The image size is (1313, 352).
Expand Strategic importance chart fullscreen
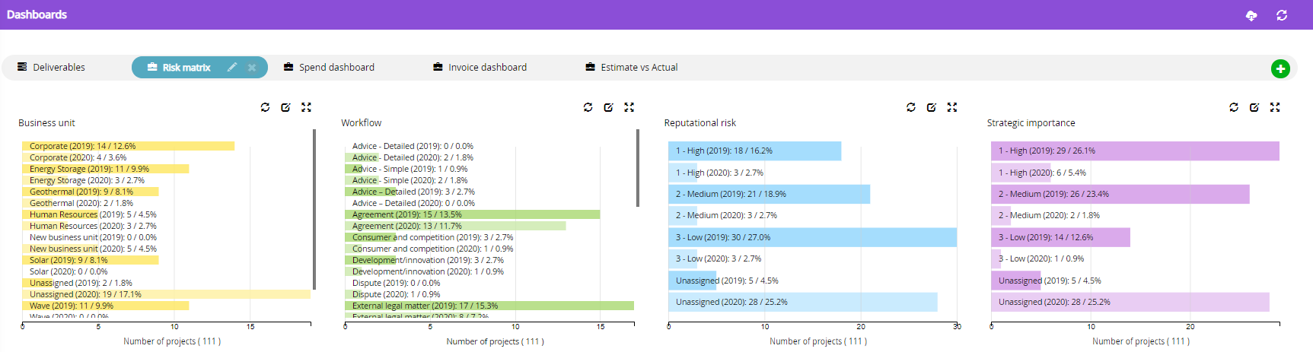click(x=1275, y=107)
